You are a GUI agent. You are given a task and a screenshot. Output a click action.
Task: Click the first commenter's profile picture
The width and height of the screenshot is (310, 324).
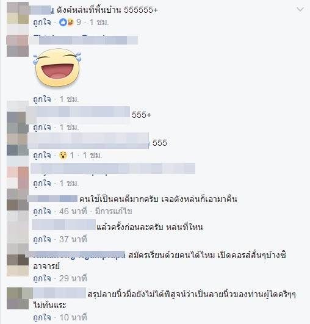point(18,13)
